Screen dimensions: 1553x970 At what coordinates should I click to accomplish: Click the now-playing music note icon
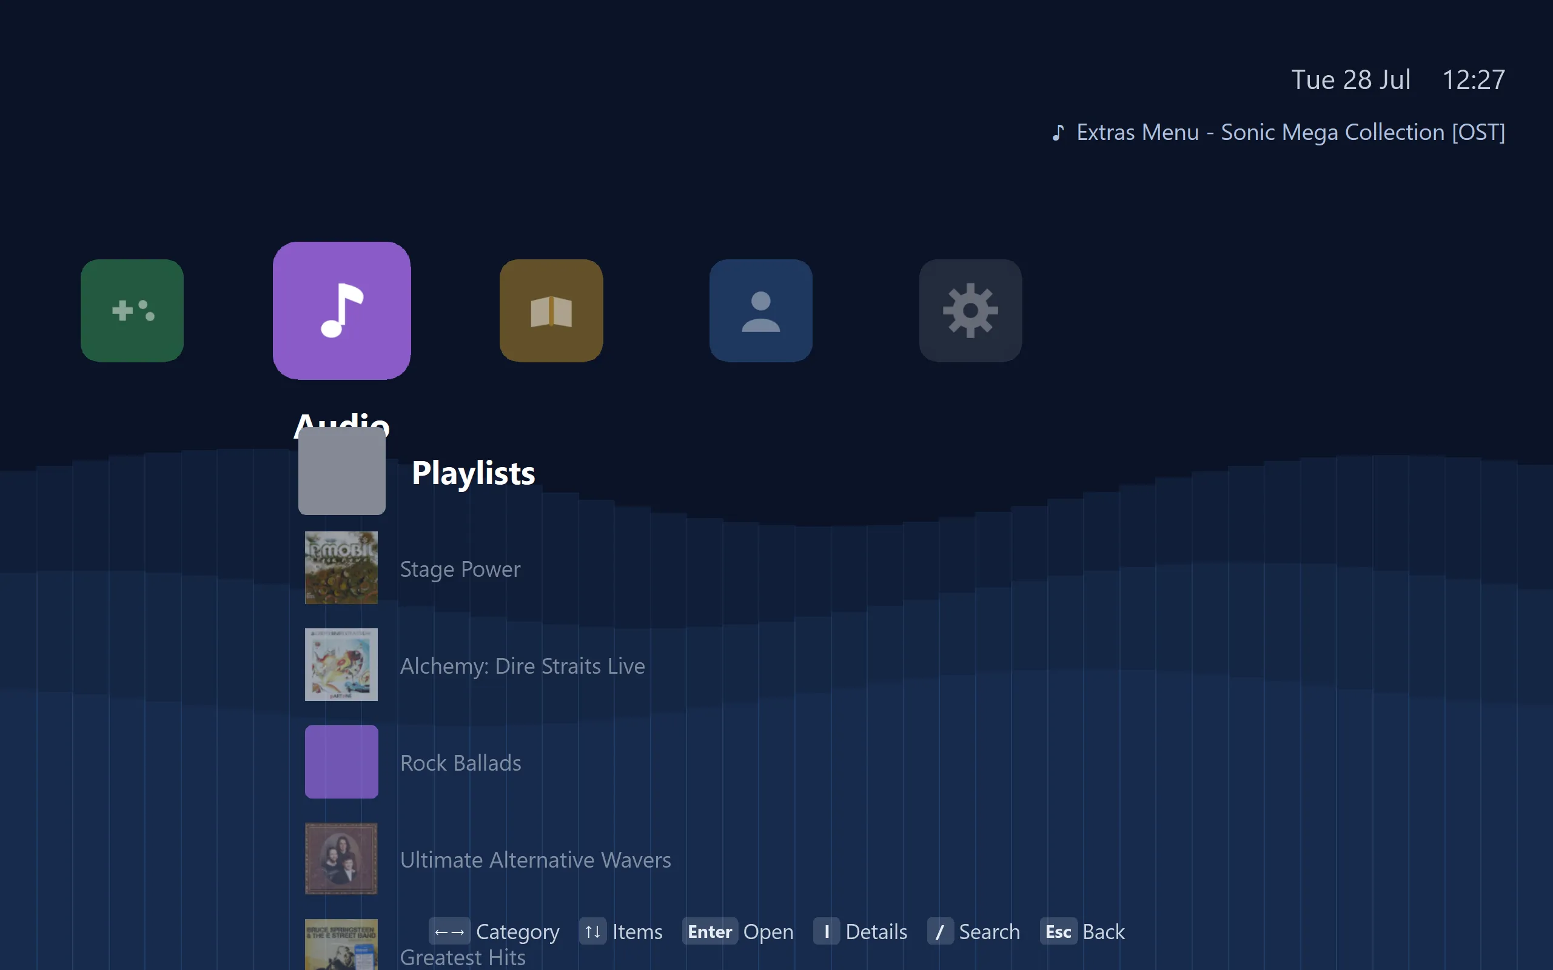pos(1058,132)
